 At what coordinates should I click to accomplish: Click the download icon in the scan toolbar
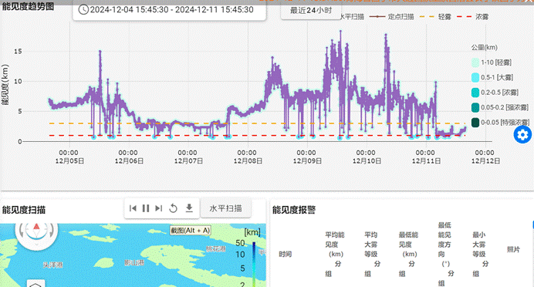(x=189, y=208)
